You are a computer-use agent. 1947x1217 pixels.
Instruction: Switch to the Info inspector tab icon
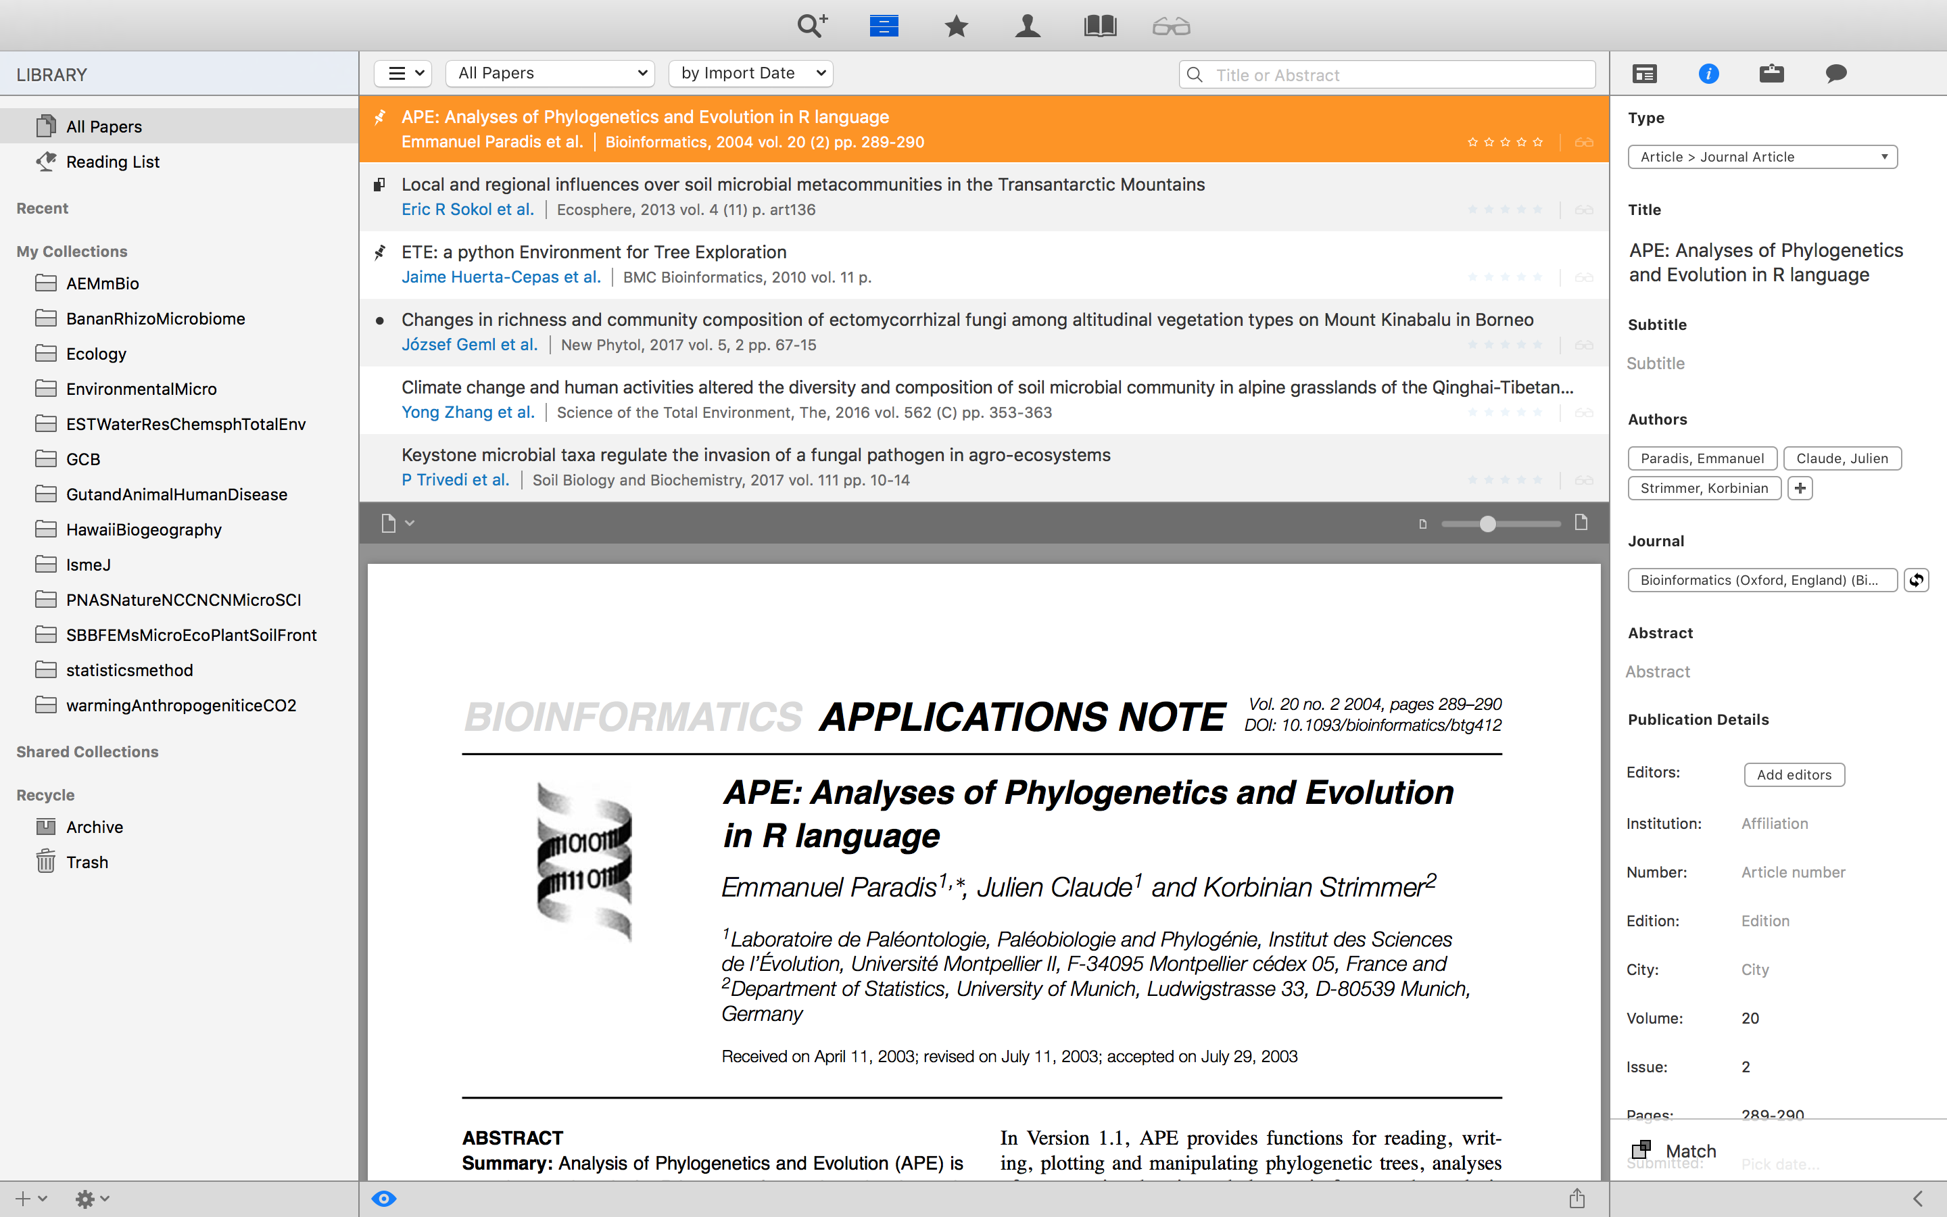click(x=1709, y=74)
